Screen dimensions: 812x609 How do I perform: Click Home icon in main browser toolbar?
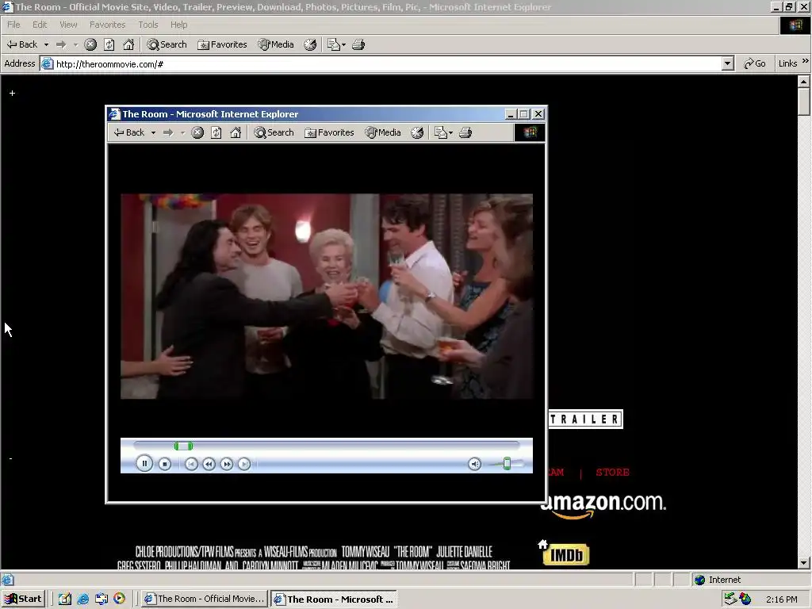click(128, 44)
